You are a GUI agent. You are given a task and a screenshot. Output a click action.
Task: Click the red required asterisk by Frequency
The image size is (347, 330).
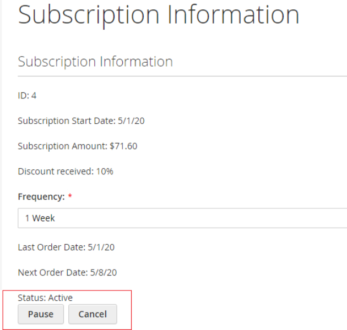tap(70, 197)
